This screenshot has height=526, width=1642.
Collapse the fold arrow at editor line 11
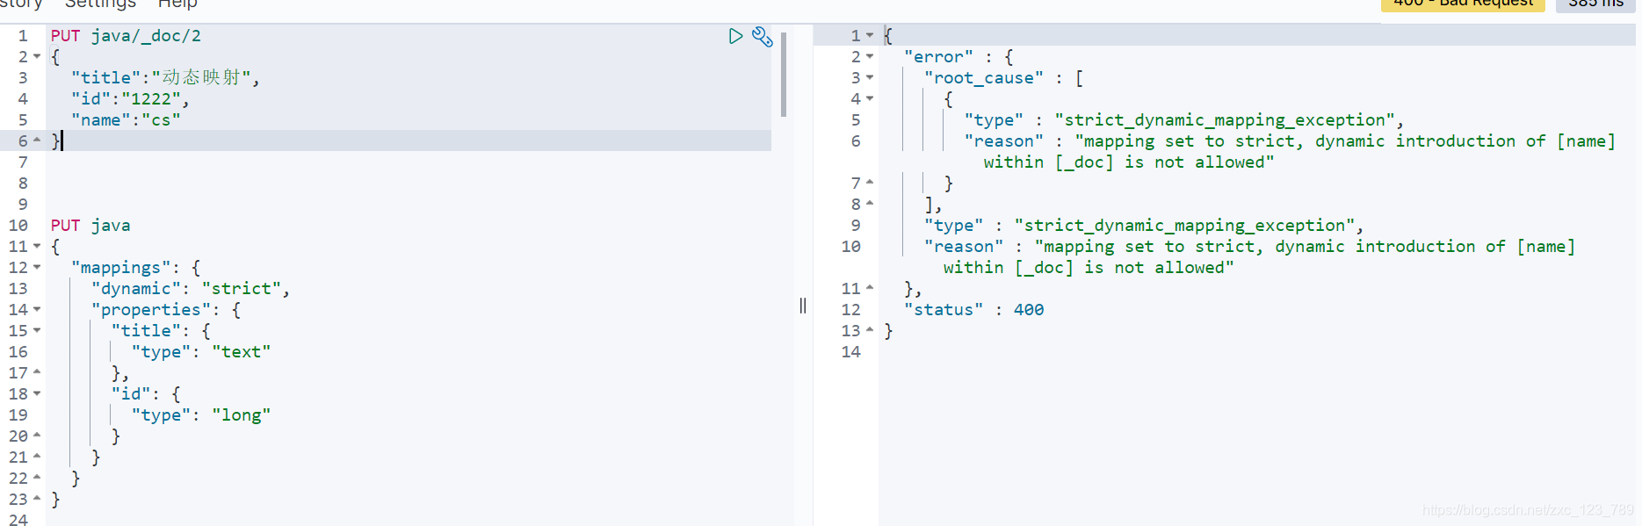[37, 247]
